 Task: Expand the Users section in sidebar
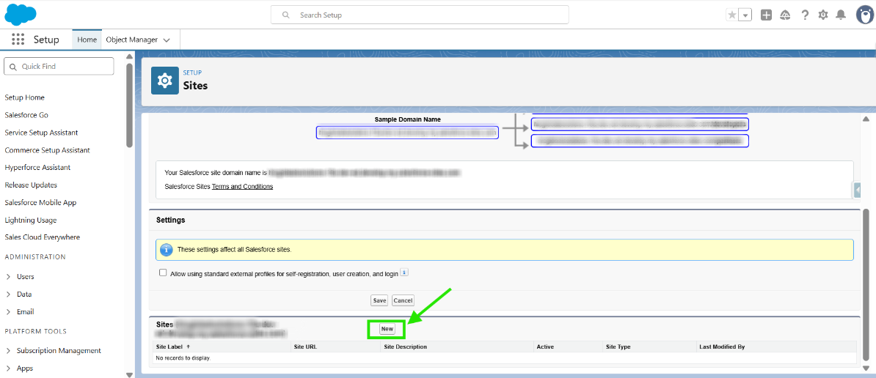point(8,277)
